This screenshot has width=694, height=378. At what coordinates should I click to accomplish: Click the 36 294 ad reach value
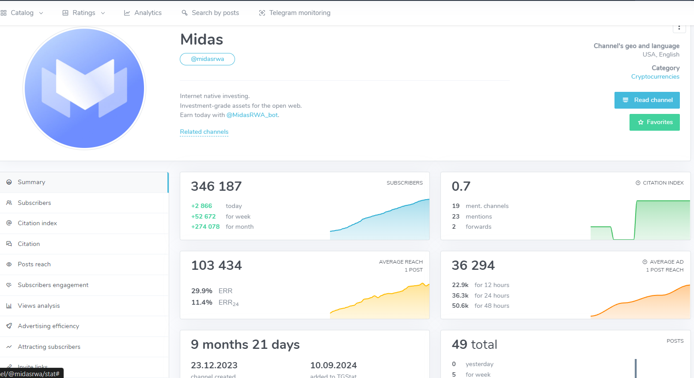point(473,265)
